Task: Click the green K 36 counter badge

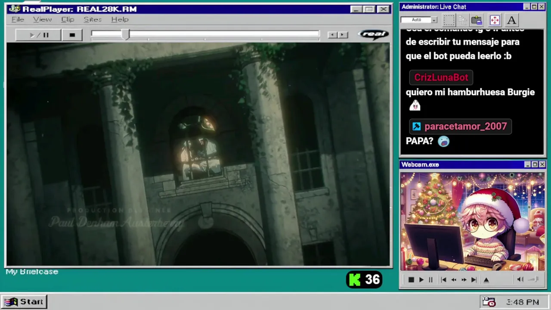Action: pyautogui.click(x=364, y=280)
